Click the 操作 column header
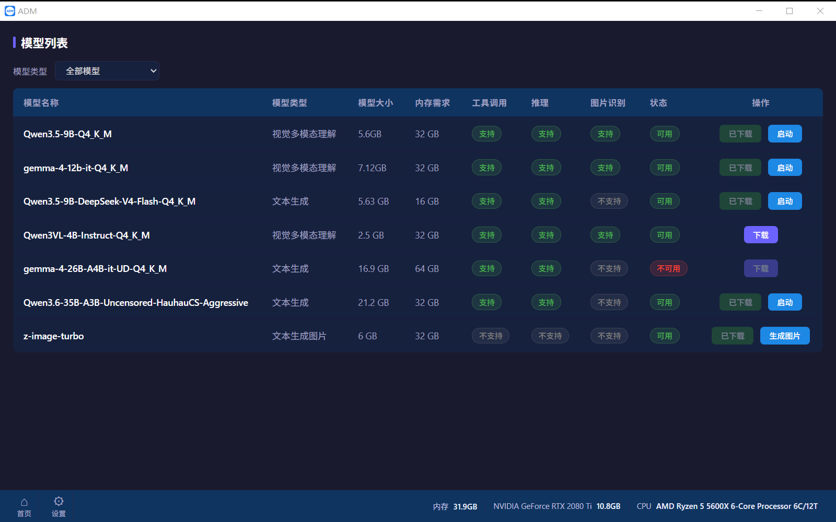This screenshot has width=836, height=522. click(761, 103)
